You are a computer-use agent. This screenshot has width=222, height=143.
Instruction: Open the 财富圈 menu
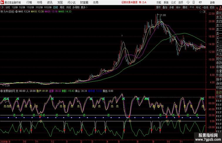click(84, 2)
